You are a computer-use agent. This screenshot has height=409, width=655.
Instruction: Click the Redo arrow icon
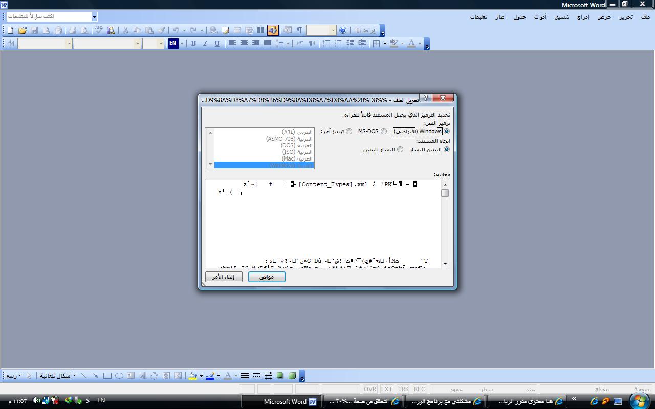[193, 30]
